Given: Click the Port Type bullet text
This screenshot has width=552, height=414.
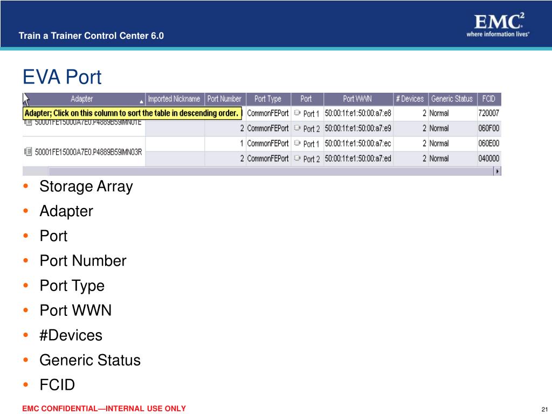Looking at the screenshot, I should 72,286.
